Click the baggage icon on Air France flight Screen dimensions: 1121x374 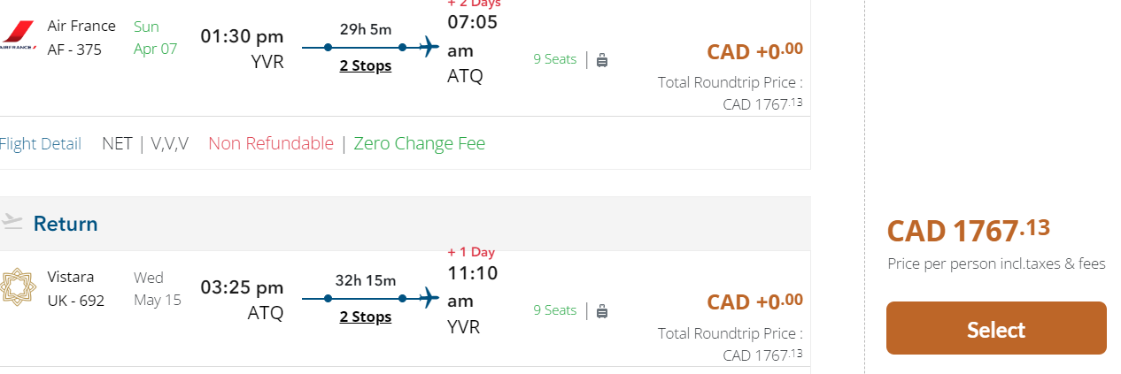(602, 60)
